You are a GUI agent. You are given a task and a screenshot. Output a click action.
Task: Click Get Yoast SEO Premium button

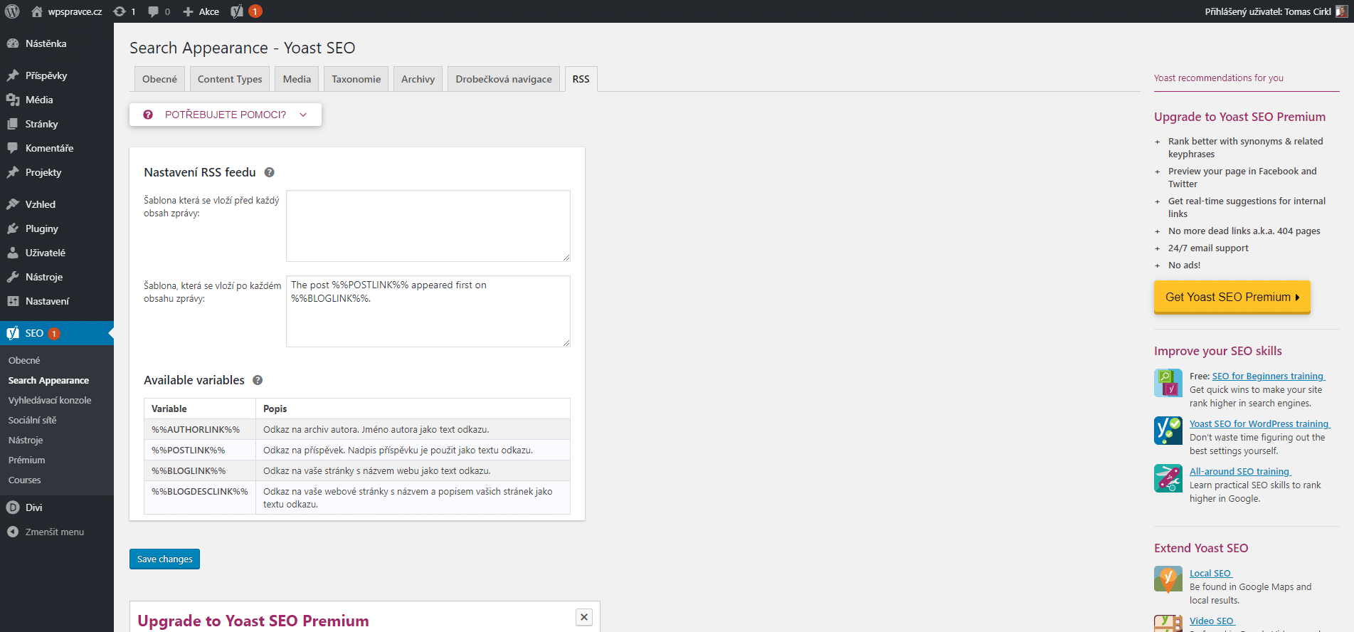1232,297
